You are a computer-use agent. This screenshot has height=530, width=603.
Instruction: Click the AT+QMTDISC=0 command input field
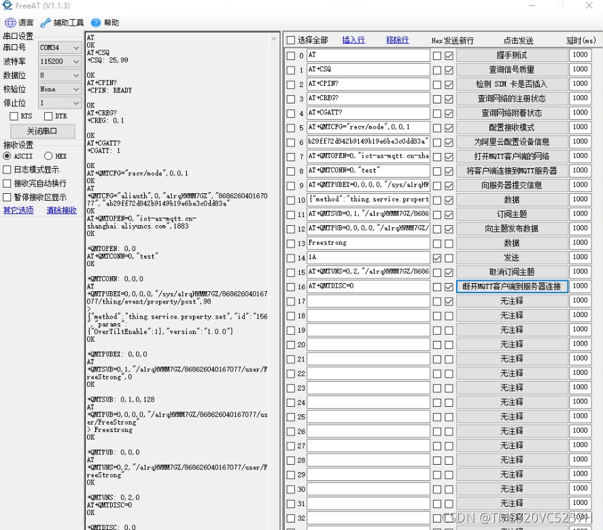coord(368,286)
